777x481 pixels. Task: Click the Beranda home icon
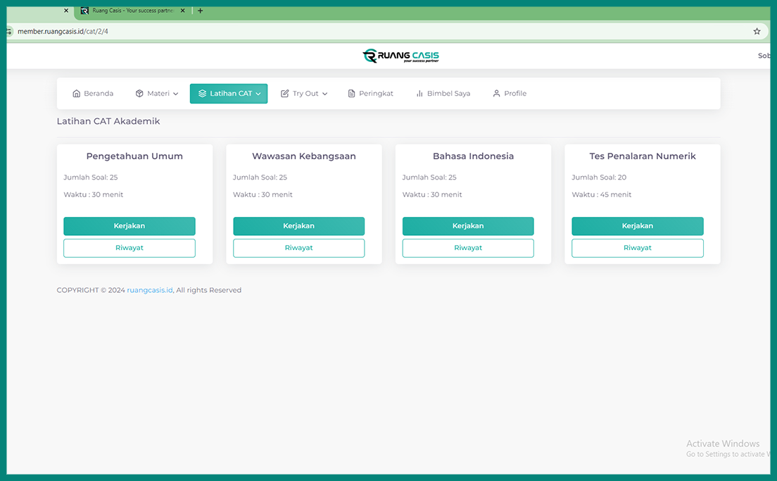[x=77, y=94]
